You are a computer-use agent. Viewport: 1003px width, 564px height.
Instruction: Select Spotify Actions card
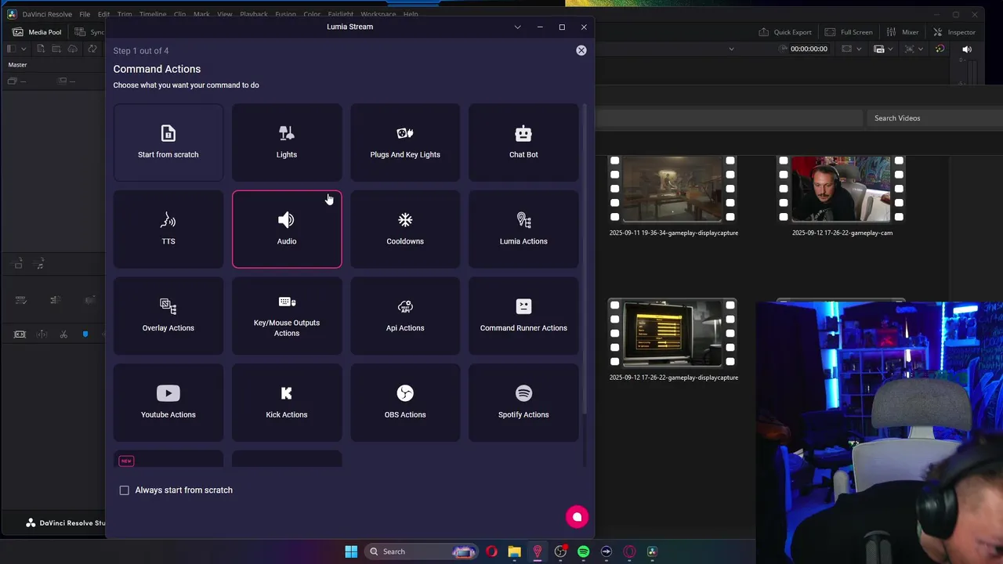523,403
